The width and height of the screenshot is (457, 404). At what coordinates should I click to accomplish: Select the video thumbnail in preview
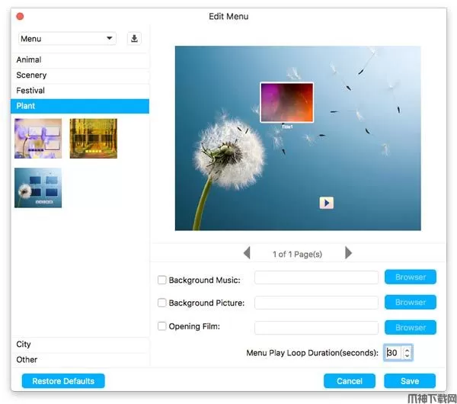pos(286,102)
